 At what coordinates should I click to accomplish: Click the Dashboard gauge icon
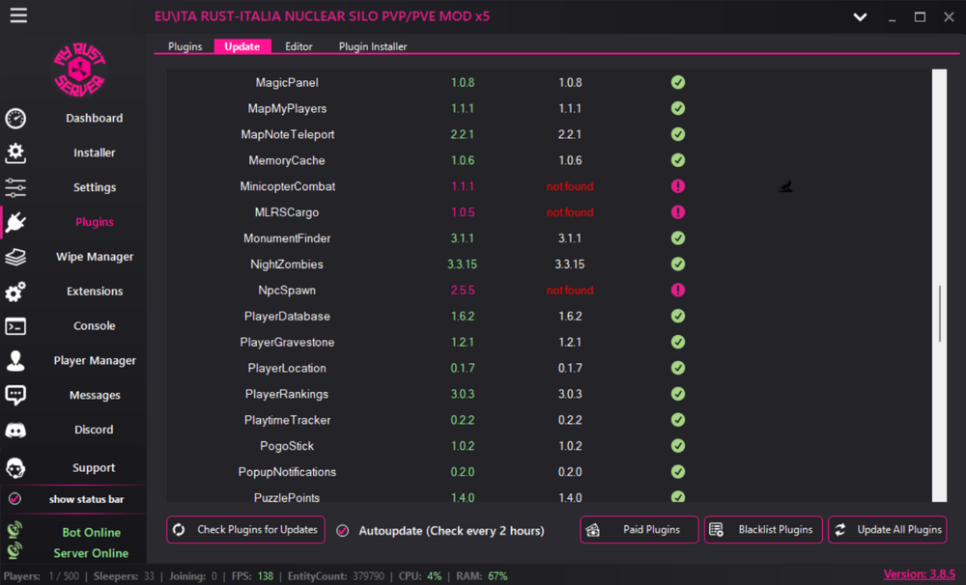pos(15,119)
